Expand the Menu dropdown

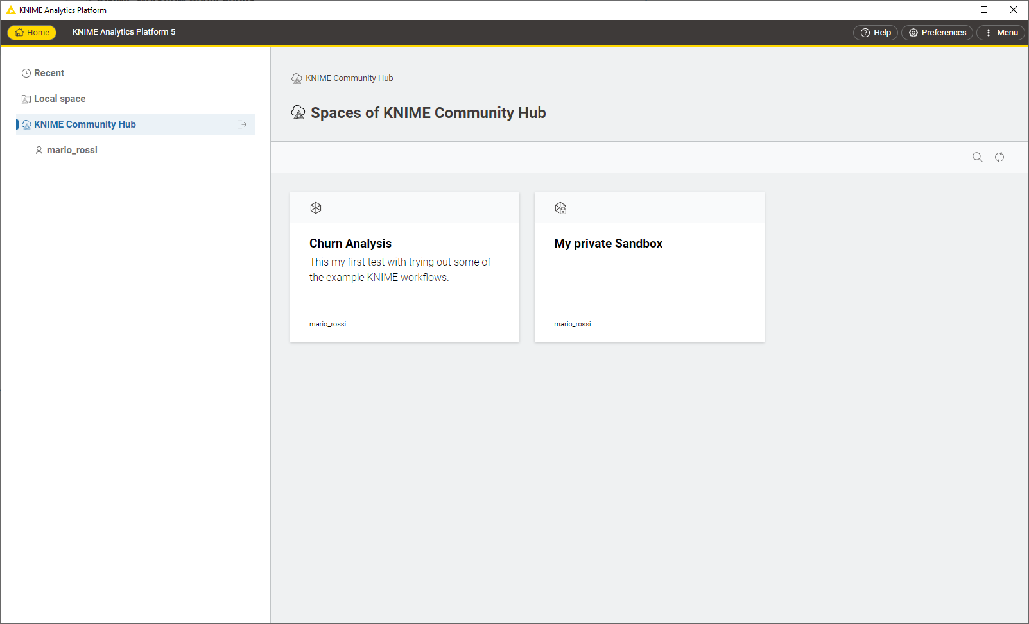pos(1001,33)
